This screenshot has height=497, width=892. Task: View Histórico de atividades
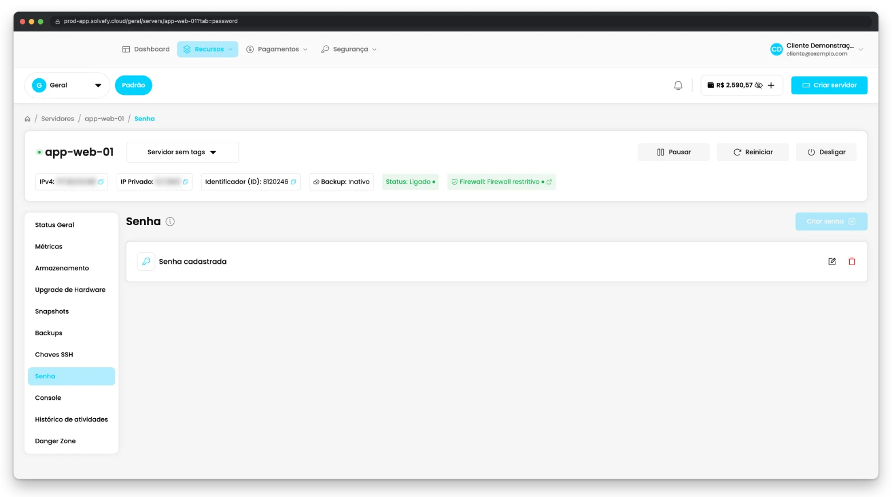71,420
